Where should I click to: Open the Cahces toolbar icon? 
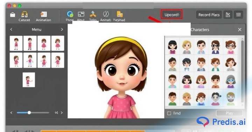pos(24,16)
